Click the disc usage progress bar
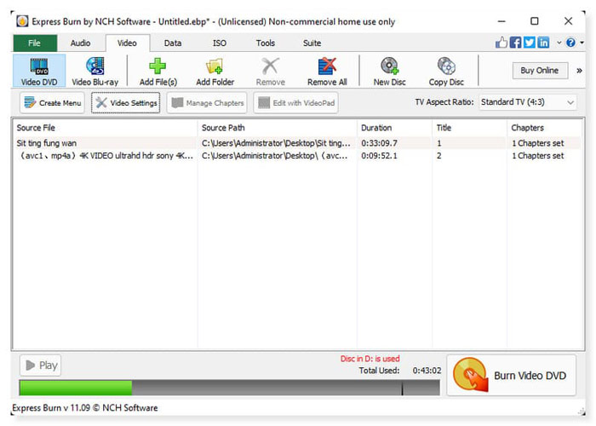 coord(228,388)
